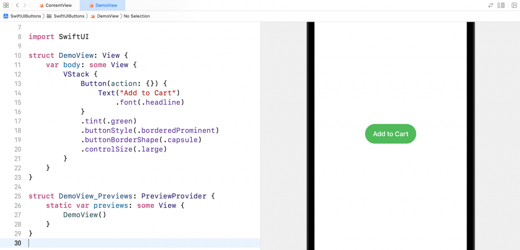Click line number 17 in the gutter
This screenshot has width=520, height=250.
tap(18, 121)
